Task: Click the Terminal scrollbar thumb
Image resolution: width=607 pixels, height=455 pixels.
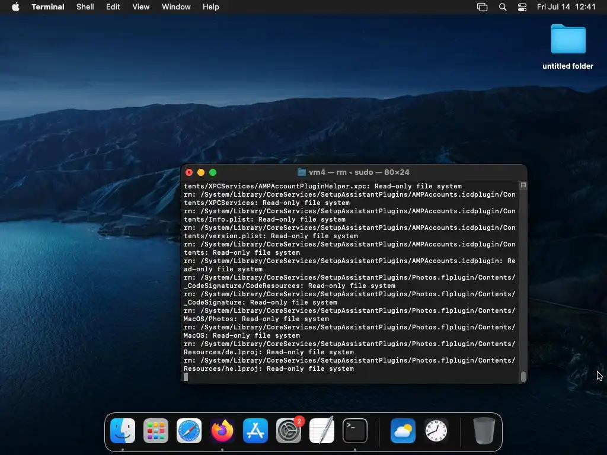Action: (x=523, y=376)
